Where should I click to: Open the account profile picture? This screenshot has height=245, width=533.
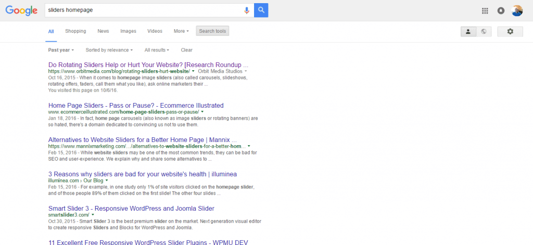coord(517,10)
